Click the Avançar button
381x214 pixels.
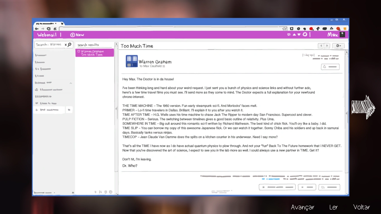point(303,207)
